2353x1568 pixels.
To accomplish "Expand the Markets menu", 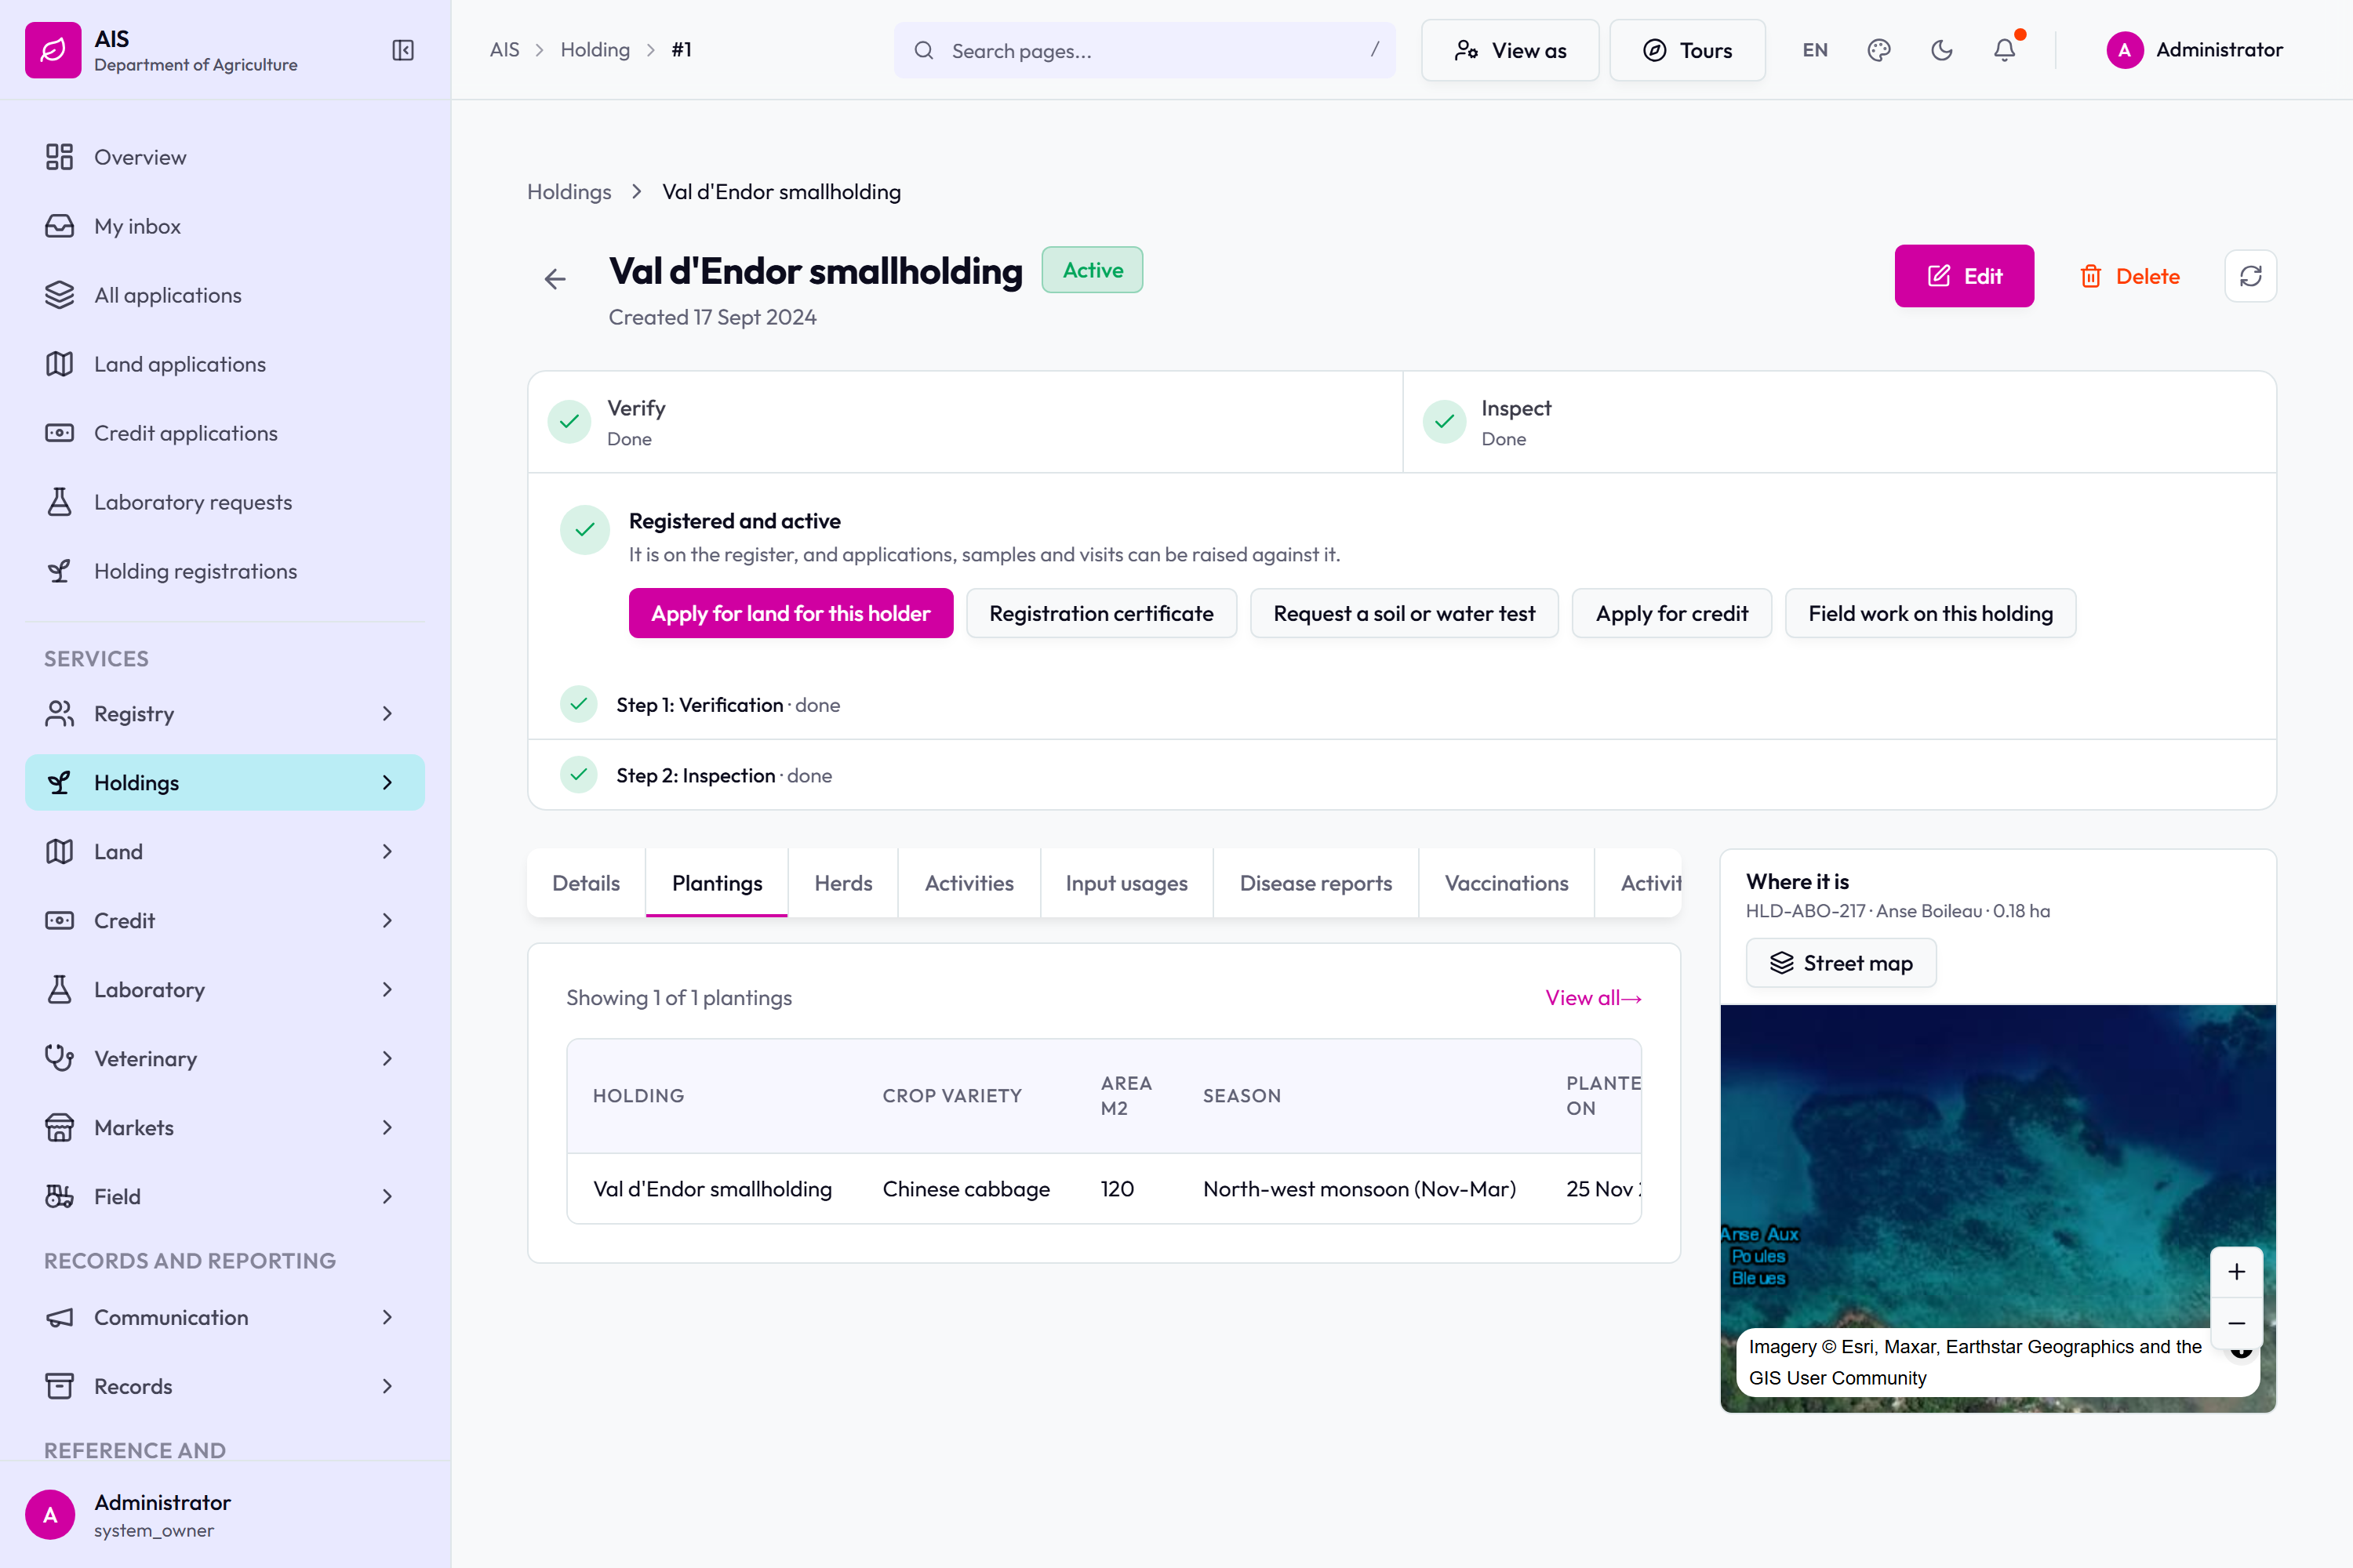I will coord(225,1128).
